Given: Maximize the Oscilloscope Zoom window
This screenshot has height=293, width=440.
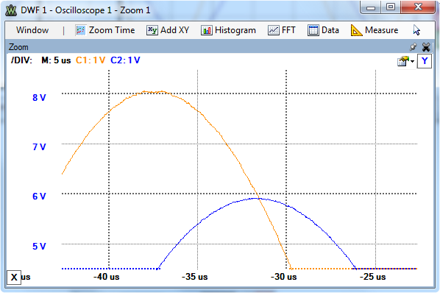Looking at the screenshot, I should point(391,7).
